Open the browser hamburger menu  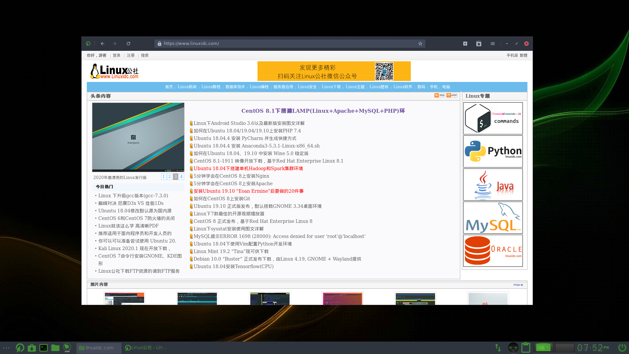[x=493, y=44]
